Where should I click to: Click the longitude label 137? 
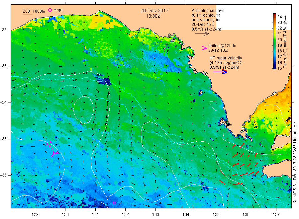click(276, 215)
